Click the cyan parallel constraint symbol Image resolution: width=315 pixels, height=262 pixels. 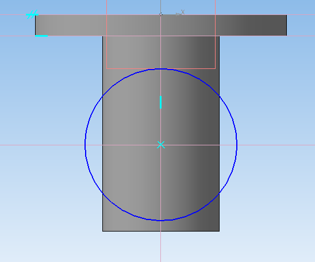(32, 14)
